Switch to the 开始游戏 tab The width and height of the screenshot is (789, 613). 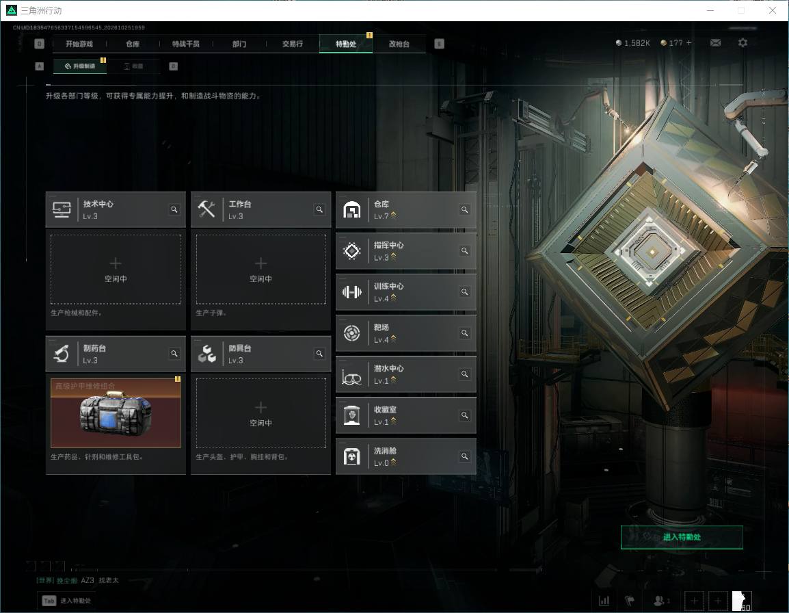coord(79,44)
